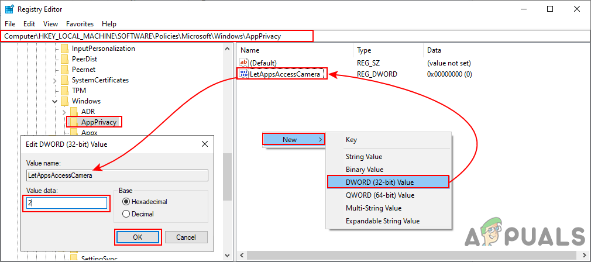The width and height of the screenshot is (591, 262).
Task: Expand the ADR subkey arrow
Action: 64,112
